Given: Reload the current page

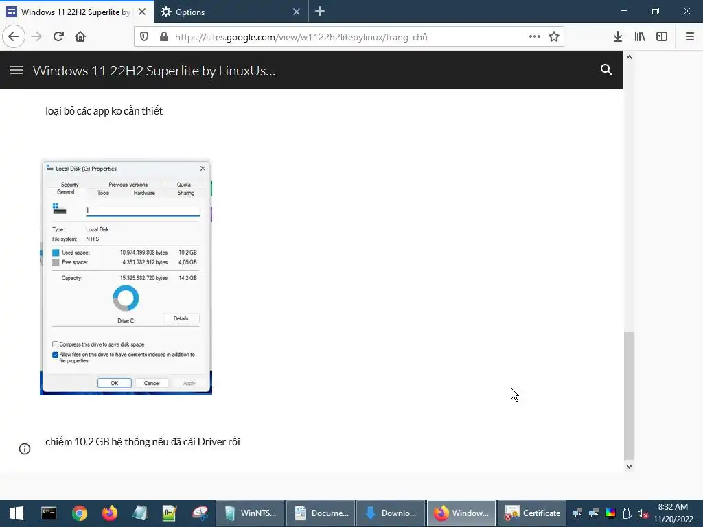Looking at the screenshot, I should [58, 36].
